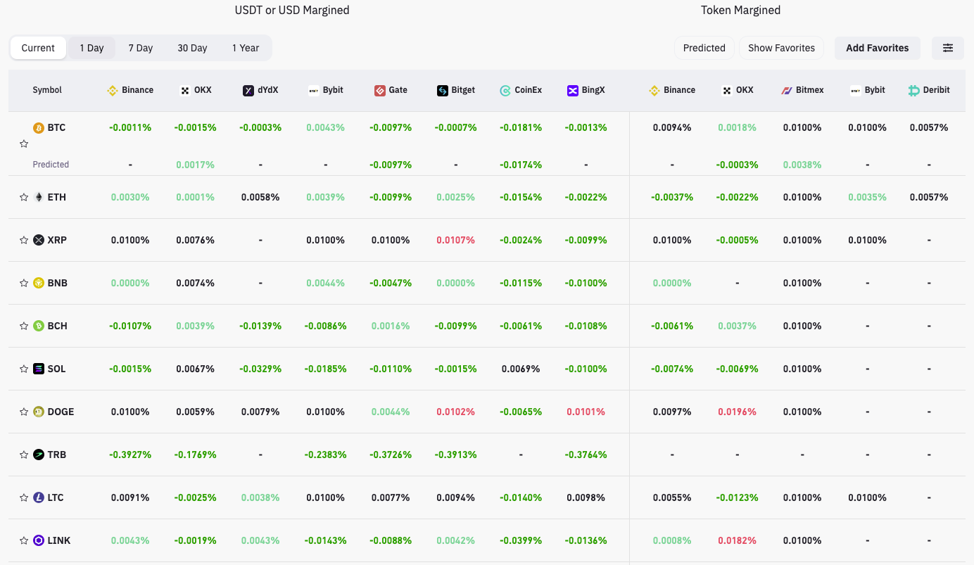Select the 1 Year view
The image size is (974, 565).
click(x=246, y=47)
